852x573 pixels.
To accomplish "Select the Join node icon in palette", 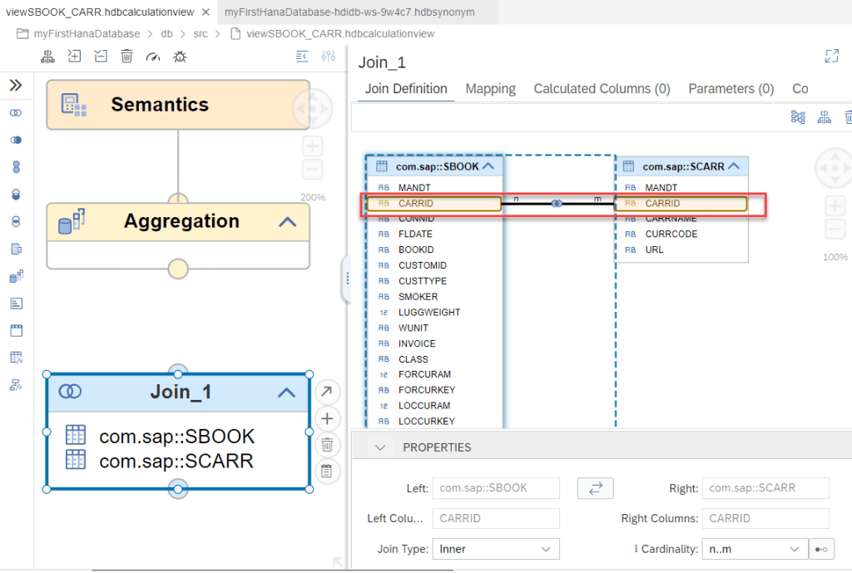I will tap(16, 113).
